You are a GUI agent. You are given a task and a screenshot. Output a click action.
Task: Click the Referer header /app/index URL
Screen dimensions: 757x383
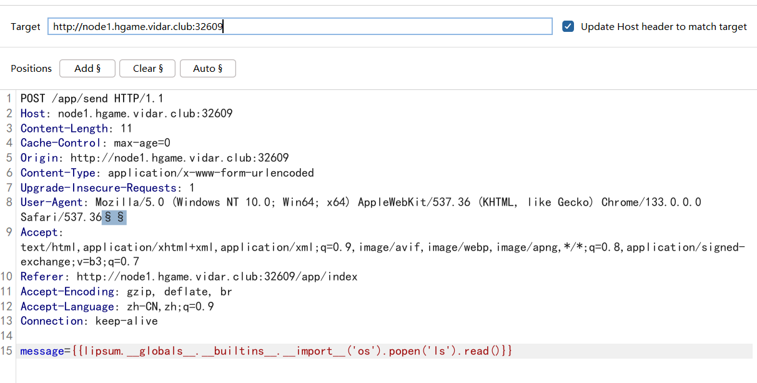pos(217,277)
